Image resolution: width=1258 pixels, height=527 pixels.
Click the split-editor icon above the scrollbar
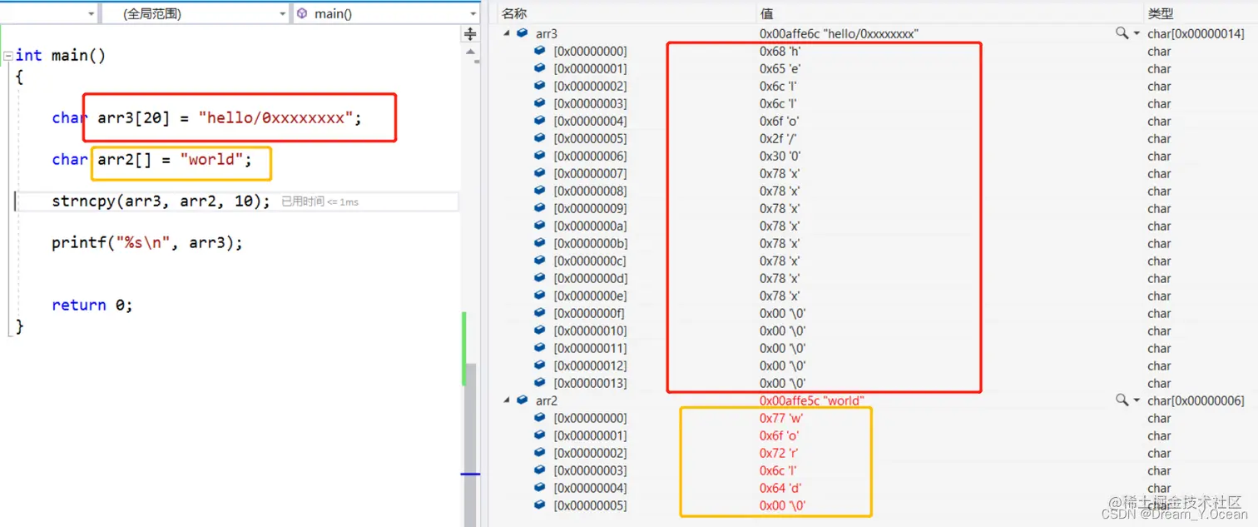coord(470,34)
